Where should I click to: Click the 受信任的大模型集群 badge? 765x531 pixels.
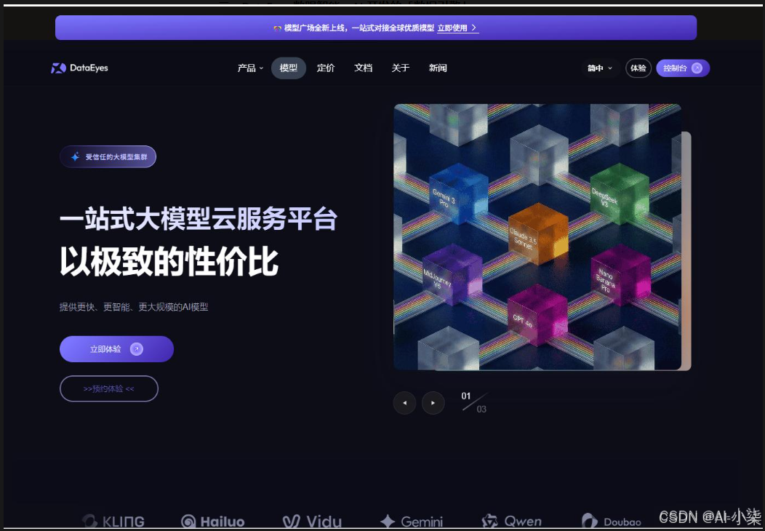point(108,156)
